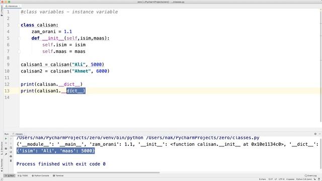Click the read-only lock icon in status bar
Viewport: 322px width, 181px height.
pyautogui.click(x=314, y=179)
